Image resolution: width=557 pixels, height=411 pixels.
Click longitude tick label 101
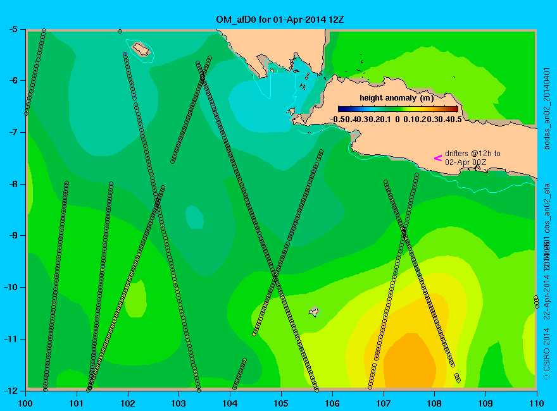click(x=77, y=403)
